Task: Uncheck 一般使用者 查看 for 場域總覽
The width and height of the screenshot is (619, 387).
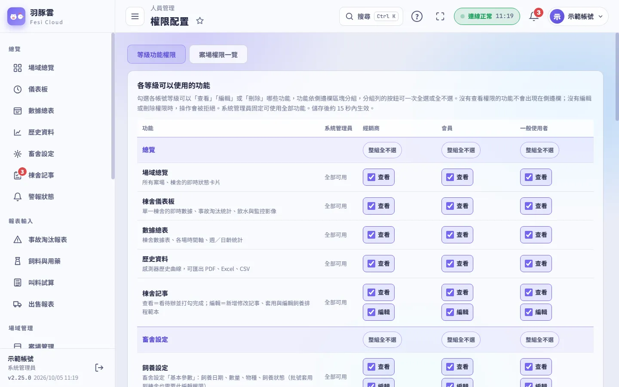Action: [x=529, y=177]
